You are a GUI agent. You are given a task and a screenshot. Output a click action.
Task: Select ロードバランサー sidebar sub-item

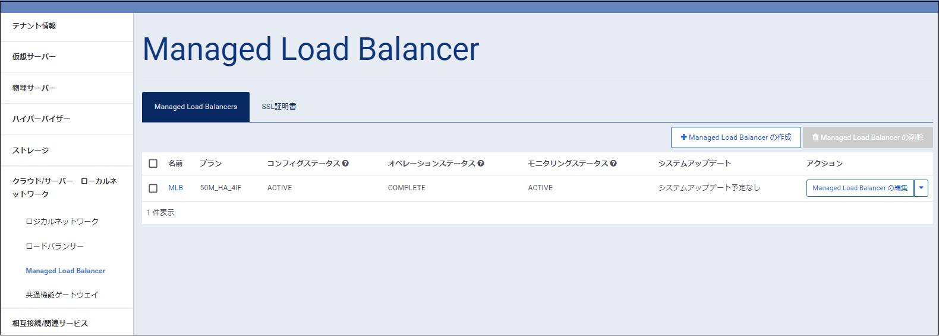pyautogui.click(x=55, y=247)
